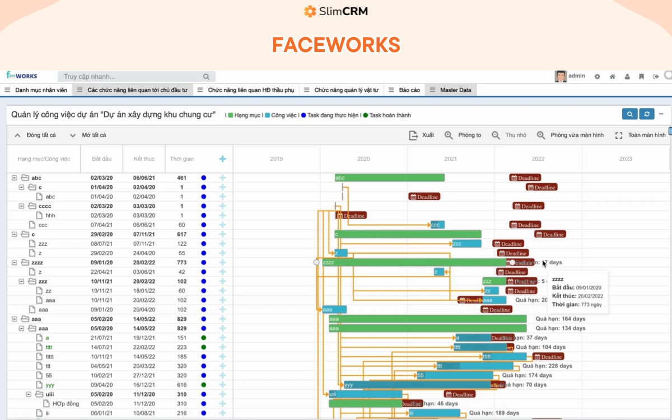Click the settings gear icon near admin
The width and height of the screenshot is (672, 420).
(x=598, y=77)
